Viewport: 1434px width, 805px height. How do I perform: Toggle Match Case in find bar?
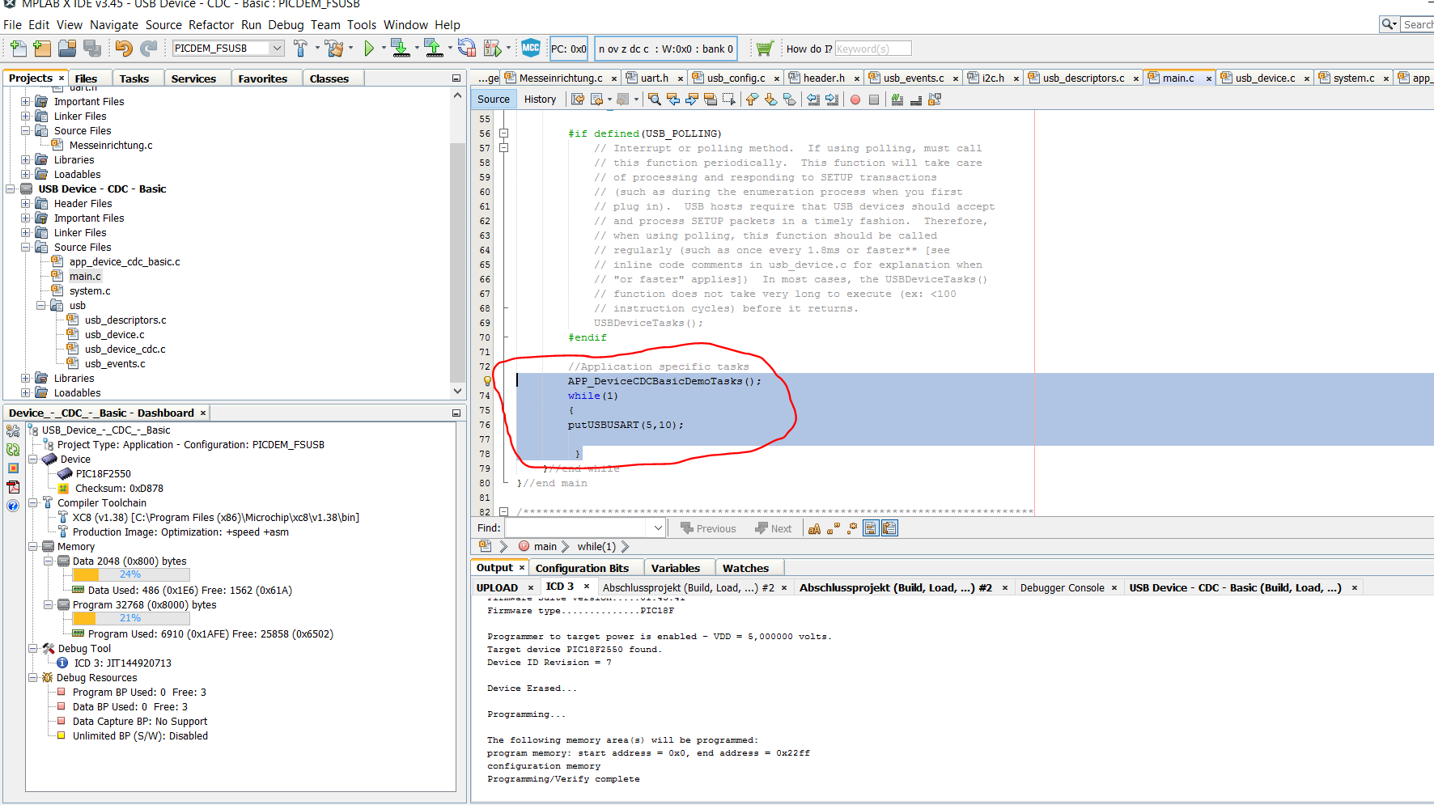point(815,528)
